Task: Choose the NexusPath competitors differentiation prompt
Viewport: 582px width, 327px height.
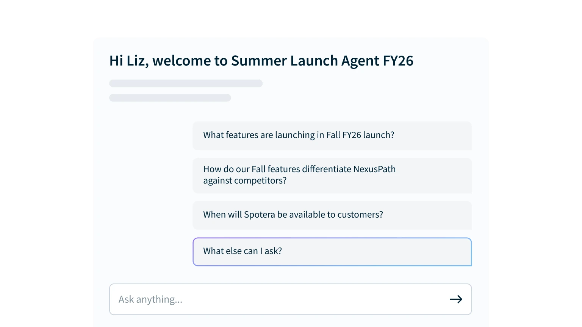Action: pyautogui.click(x=332, y=175)
